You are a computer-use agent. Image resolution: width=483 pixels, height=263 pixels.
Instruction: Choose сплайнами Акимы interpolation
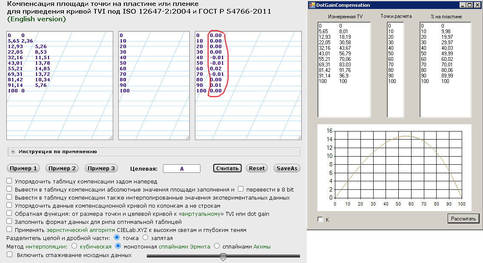pos(217,246)
